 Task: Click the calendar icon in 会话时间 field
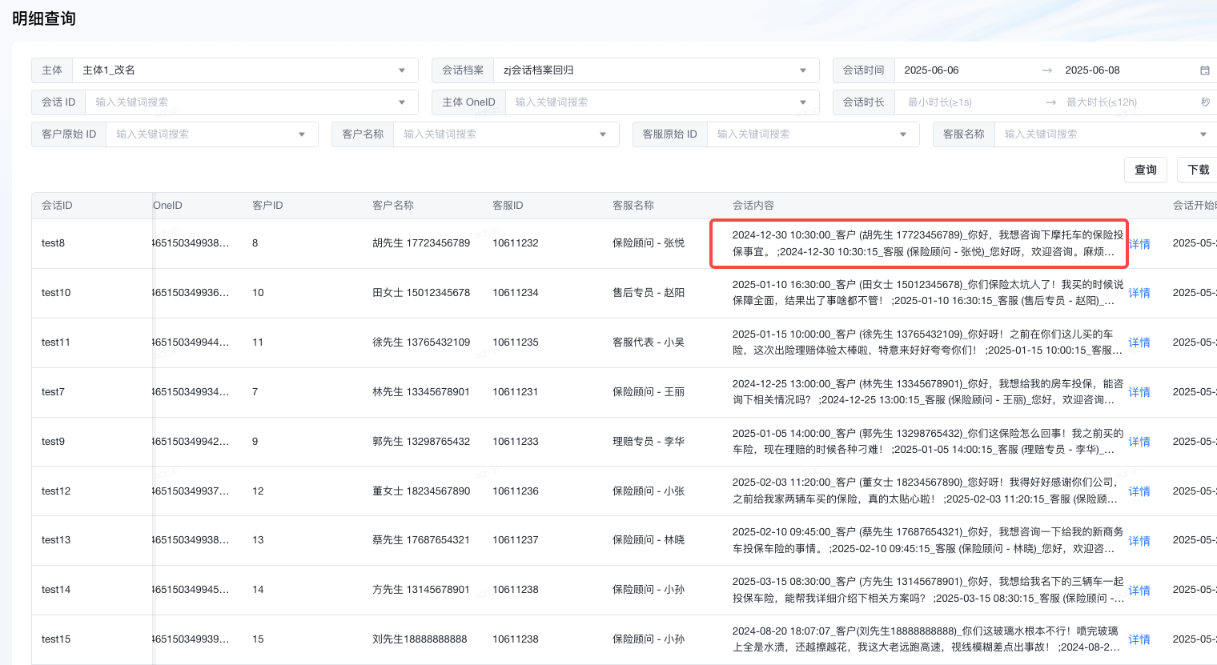click(x=1204, y=70)
